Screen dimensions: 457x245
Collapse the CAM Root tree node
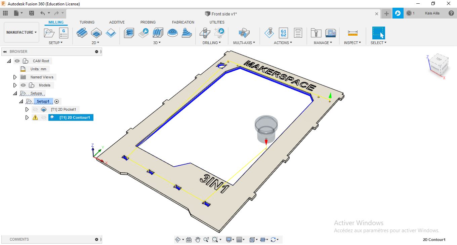[9, 61]
